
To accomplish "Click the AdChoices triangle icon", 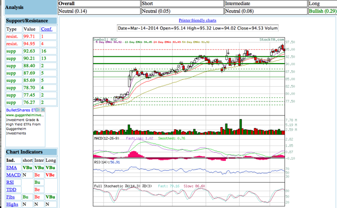I will (38, 110).
